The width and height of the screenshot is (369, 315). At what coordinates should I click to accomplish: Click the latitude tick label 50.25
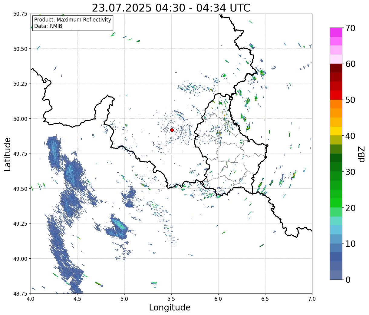[x=20, y=84]
